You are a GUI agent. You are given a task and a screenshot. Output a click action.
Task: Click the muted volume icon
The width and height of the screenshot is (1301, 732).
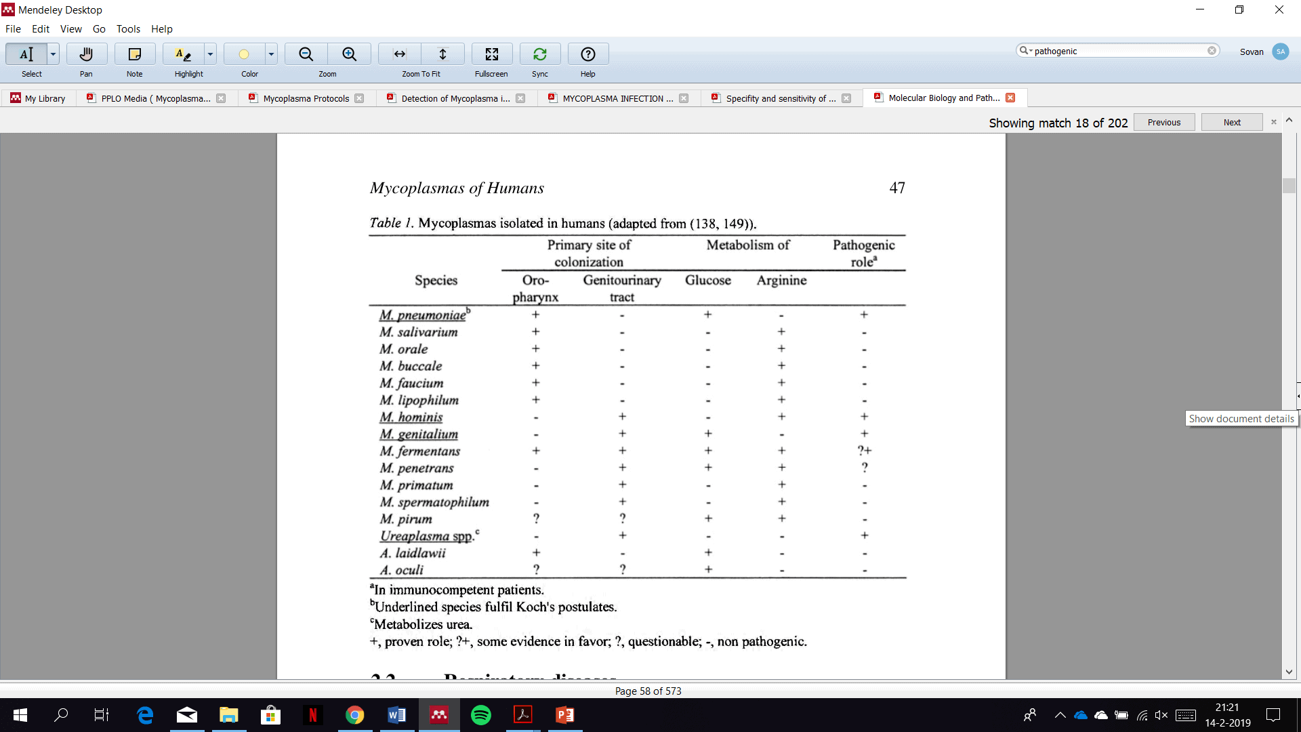tap(1161, 715)
